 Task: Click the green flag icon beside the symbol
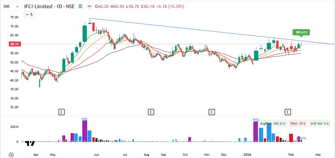[x=81, y=7]
